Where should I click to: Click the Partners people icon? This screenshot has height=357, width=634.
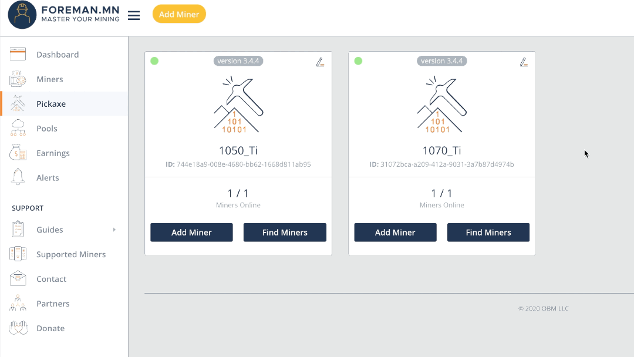click(x=18, y=303)
